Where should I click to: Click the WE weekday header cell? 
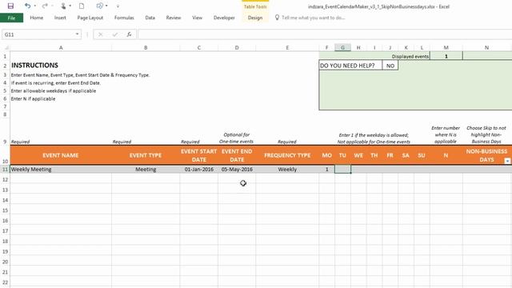358,155
